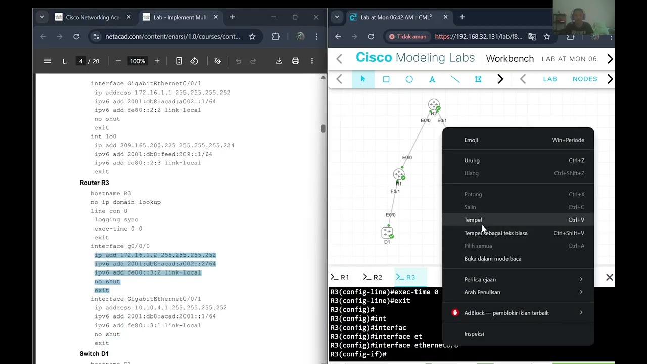Screen dimensions: 647x364
Task: Open the R1 console tab
Action: click(340, 277)
